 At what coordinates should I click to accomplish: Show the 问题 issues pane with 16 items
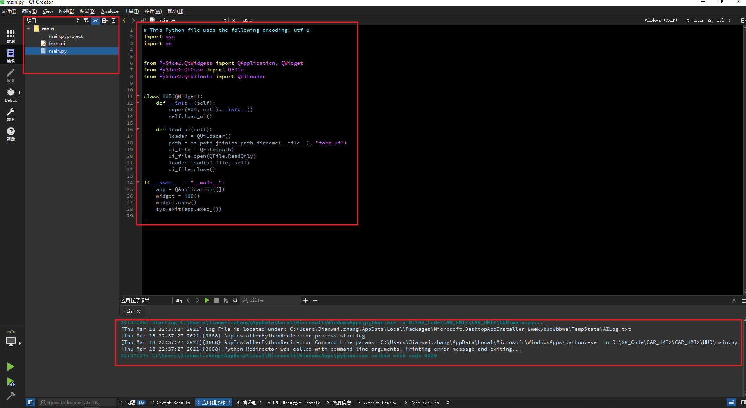pyautogui.click(x=133, y=403)
